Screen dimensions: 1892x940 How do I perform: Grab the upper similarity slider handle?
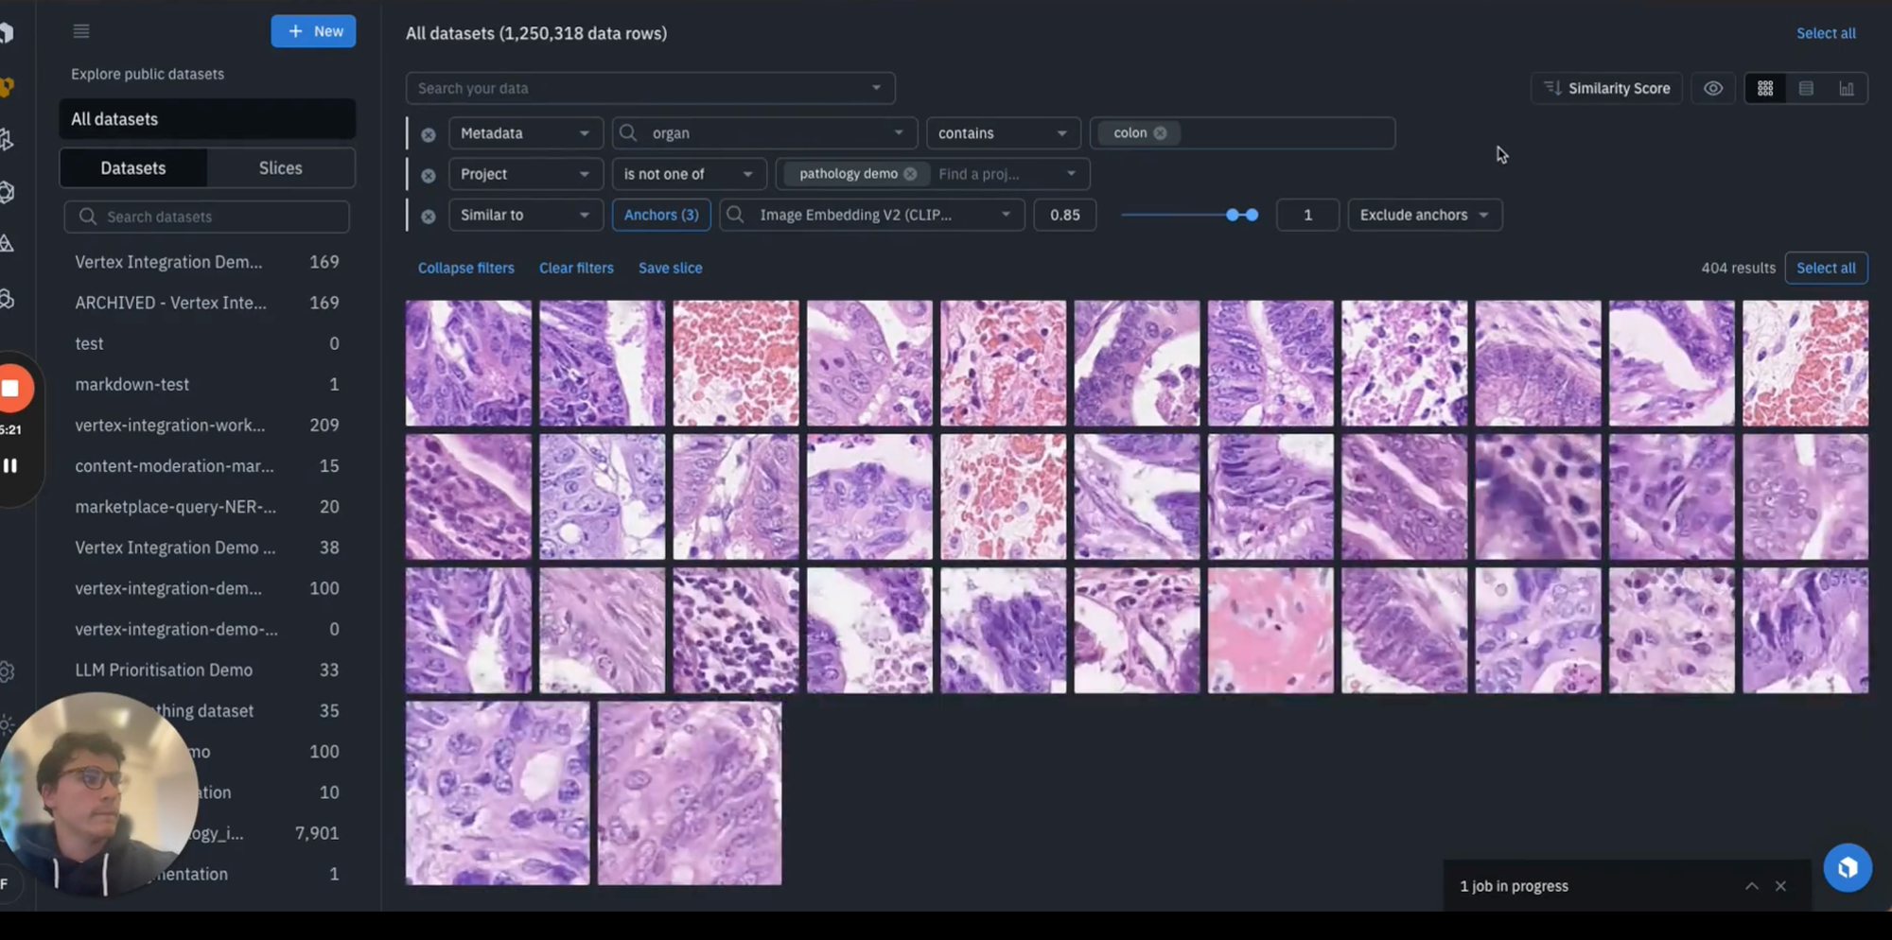1252,215
